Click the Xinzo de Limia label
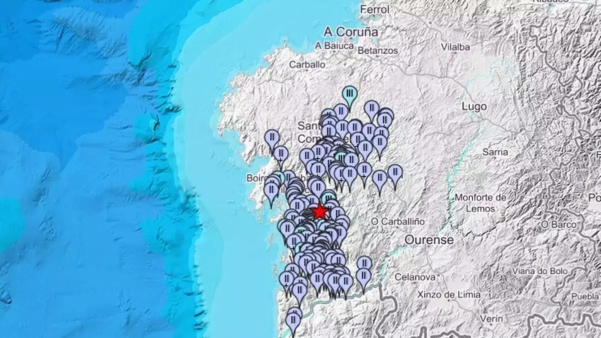 pos(449,294)
